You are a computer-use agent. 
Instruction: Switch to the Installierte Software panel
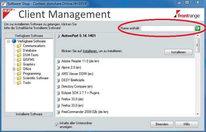[x=29, y=114]
